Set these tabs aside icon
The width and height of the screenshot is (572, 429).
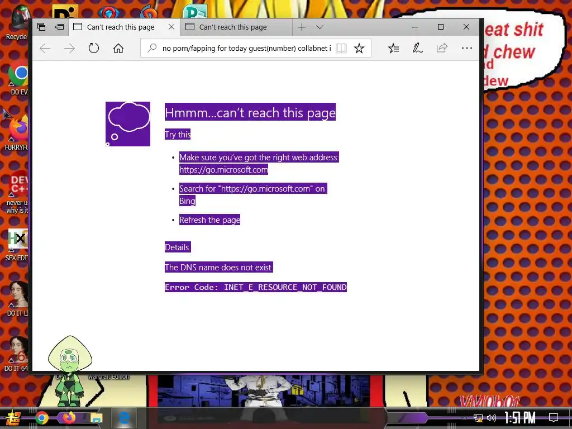point(59,27)
